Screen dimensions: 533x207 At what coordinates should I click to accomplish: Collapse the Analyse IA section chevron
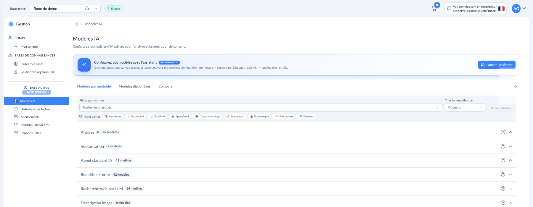pos(510,132)
